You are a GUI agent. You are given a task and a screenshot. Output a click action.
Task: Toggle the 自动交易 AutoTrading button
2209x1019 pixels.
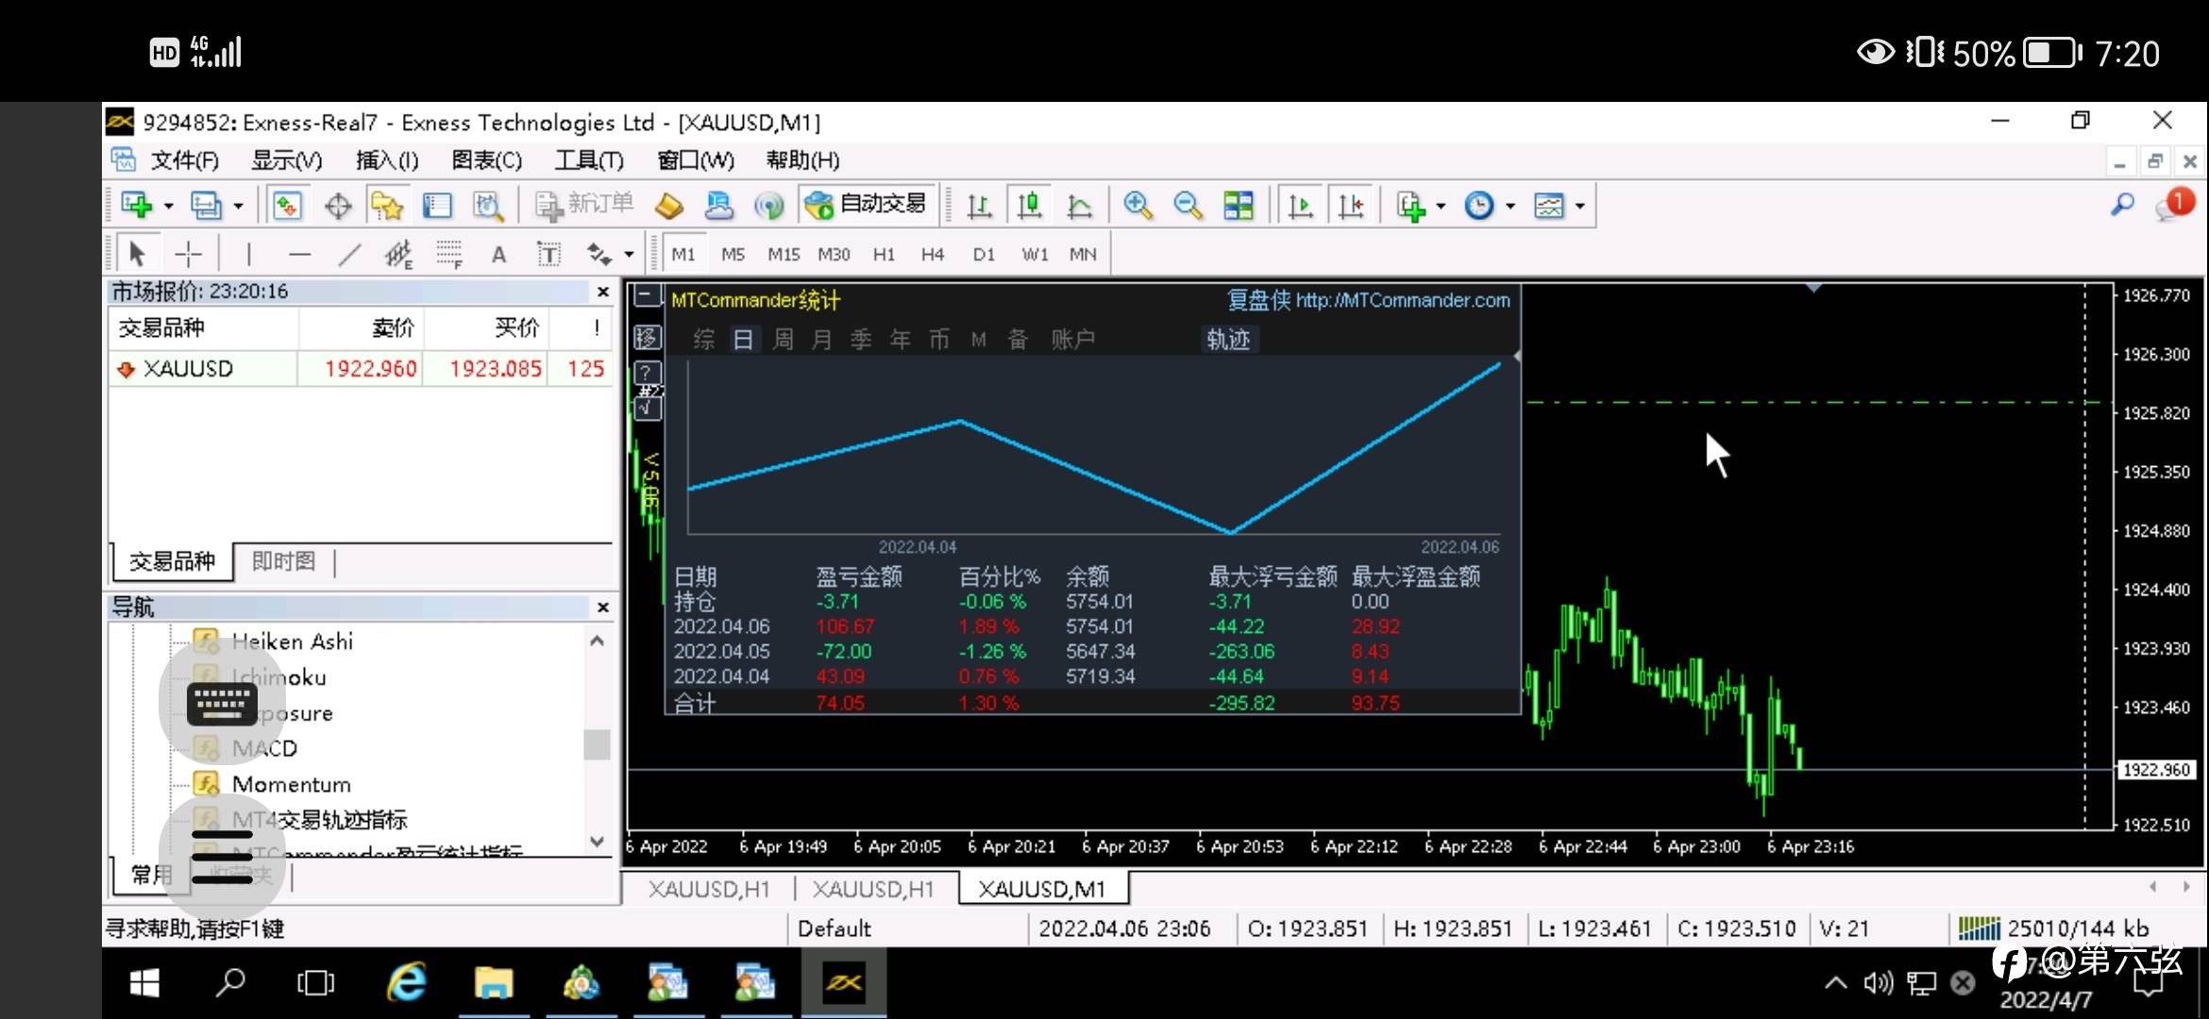(867, 205)
